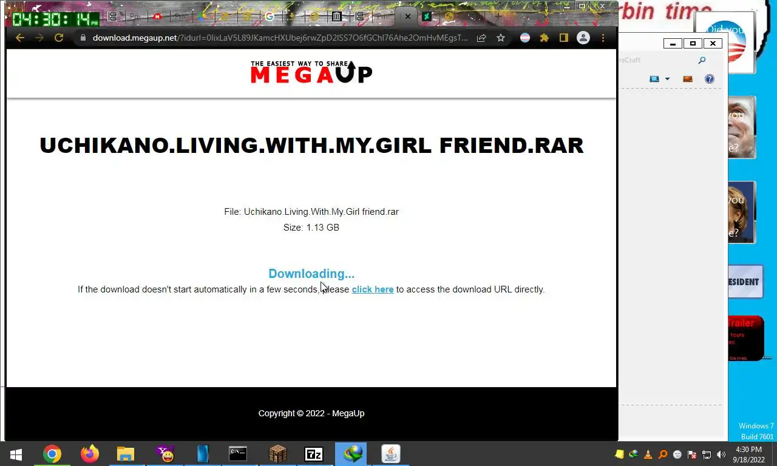Open help in the background window
This screenshot has width=777, height=466.
click(x=710, y=79)
